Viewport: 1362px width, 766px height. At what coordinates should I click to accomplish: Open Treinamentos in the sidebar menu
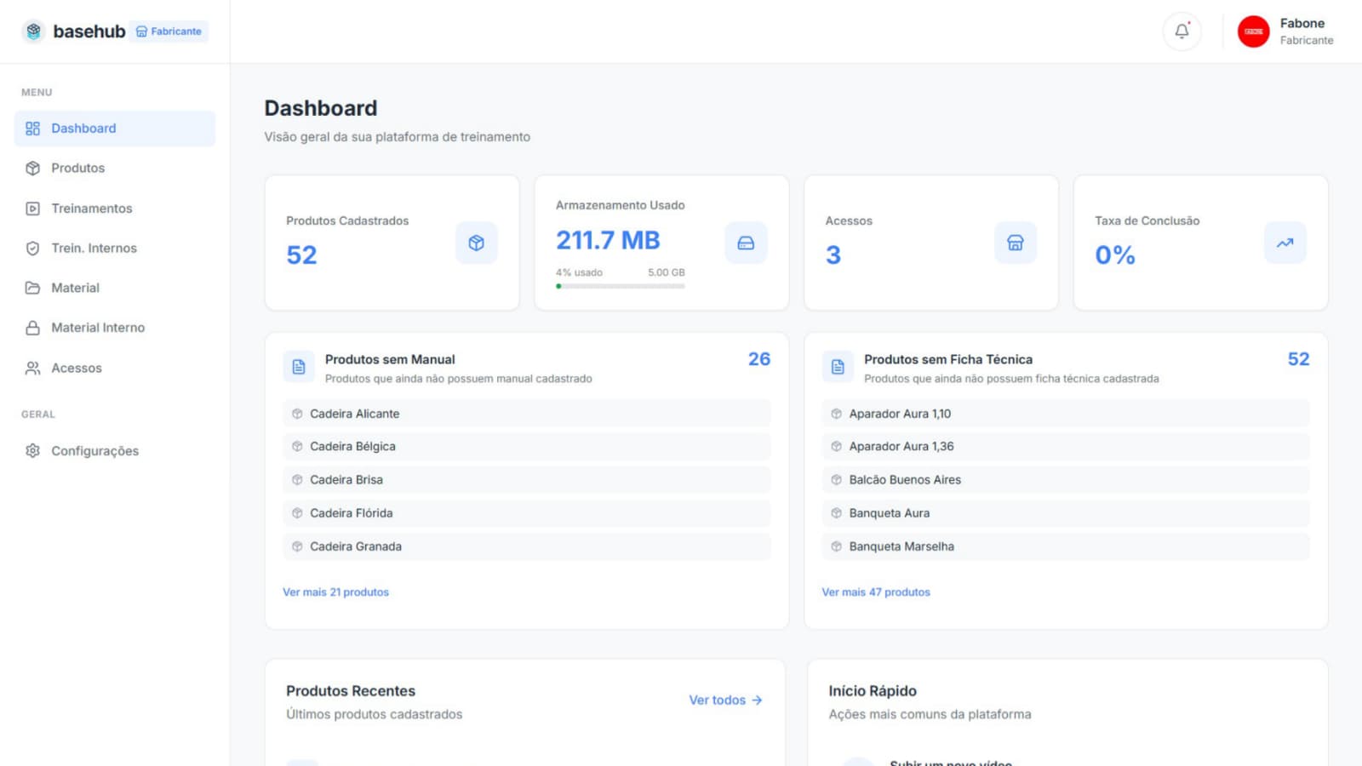pos(114,209)
